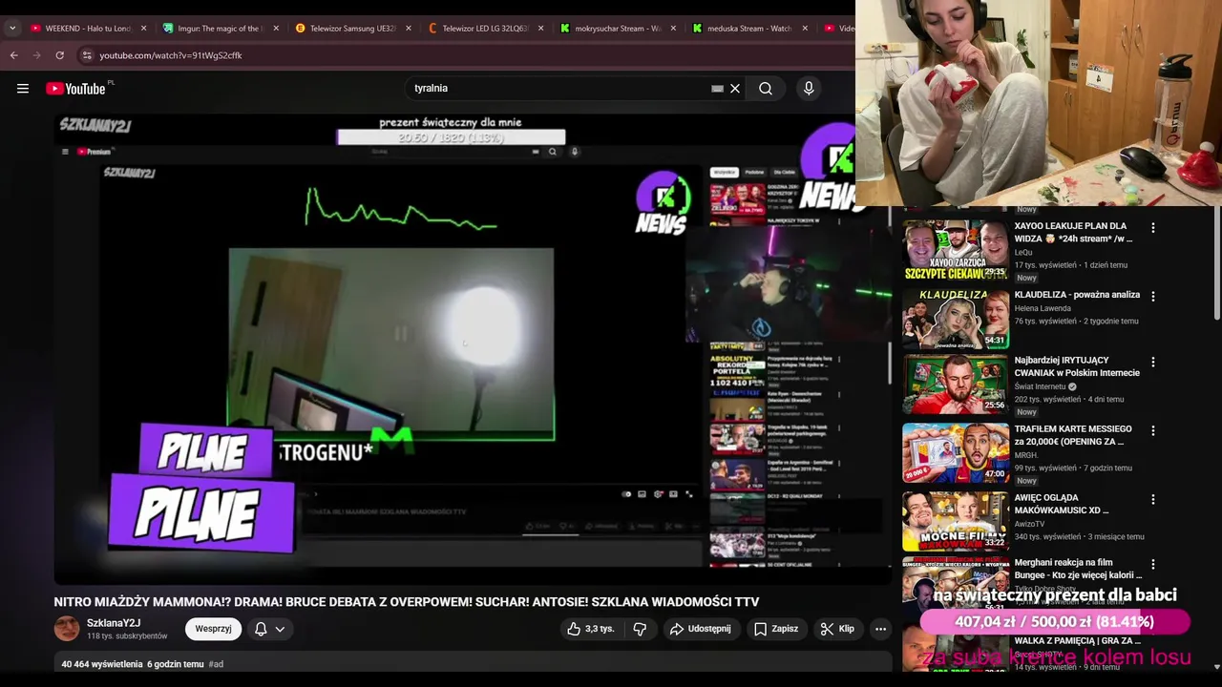Image resolution: width=1222 pixels, height=687 pixels.
Task: Create a clip with the Klip button
Action: (836, 629)
